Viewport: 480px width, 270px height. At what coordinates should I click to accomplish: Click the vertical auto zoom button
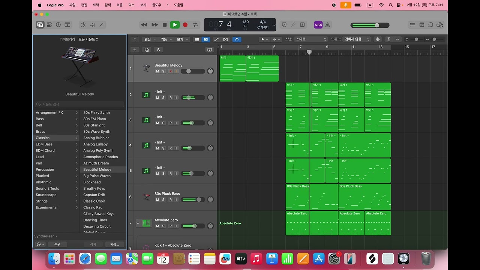point(388,39)
